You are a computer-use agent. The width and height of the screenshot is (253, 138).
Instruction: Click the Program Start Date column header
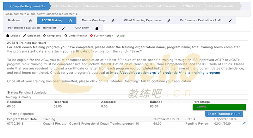(x=22, y=119)
